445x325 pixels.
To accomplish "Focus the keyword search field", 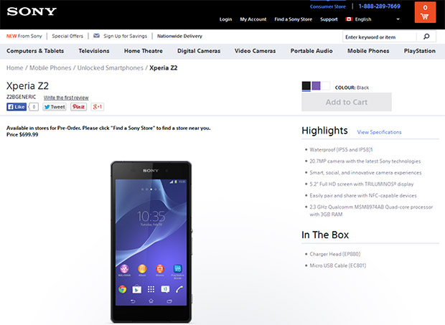I will point(380,37).
